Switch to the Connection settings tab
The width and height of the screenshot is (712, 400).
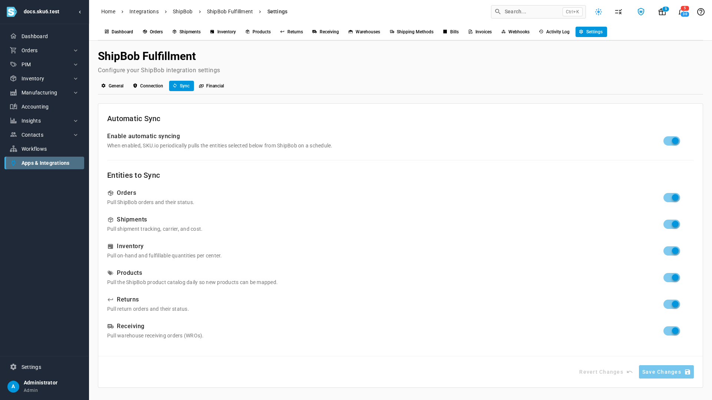(148, 86)
